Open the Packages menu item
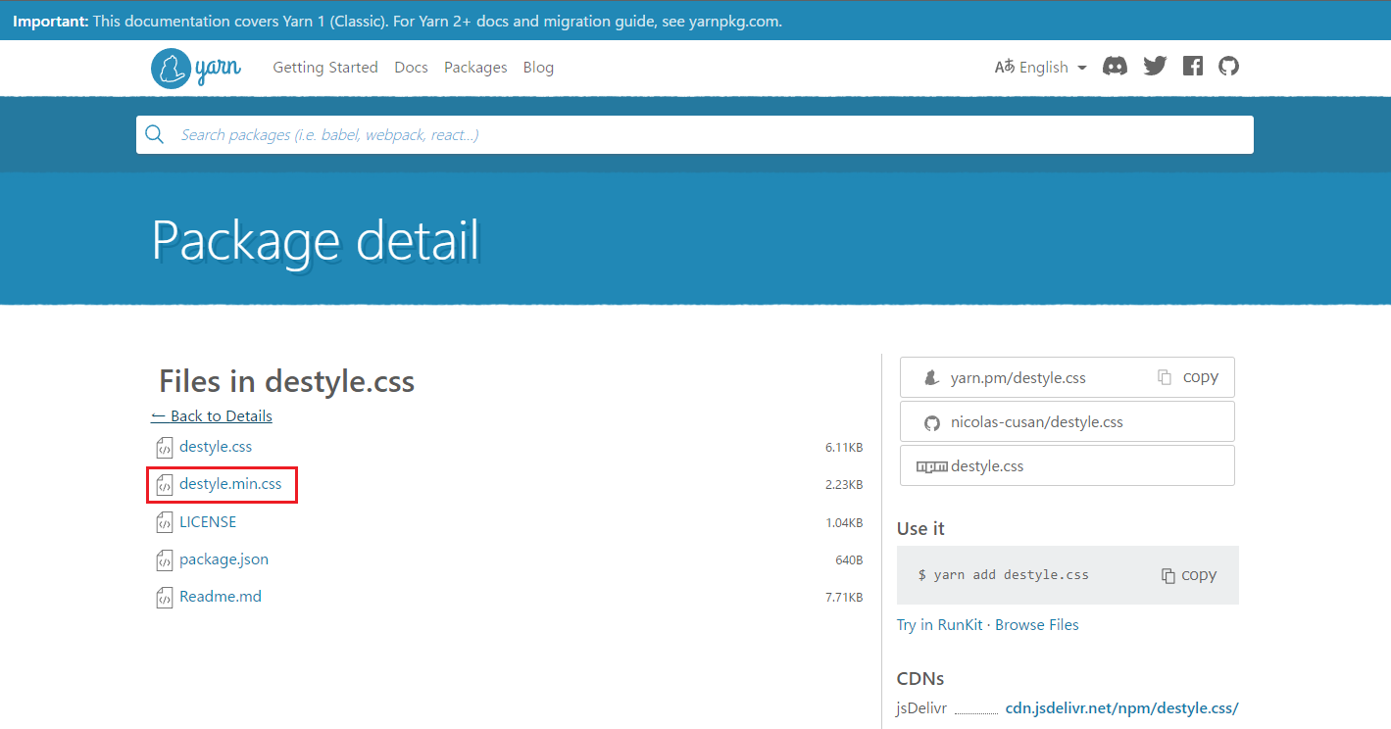The width and height of the screenshot is (1391, 729). (x=475, y=68)
